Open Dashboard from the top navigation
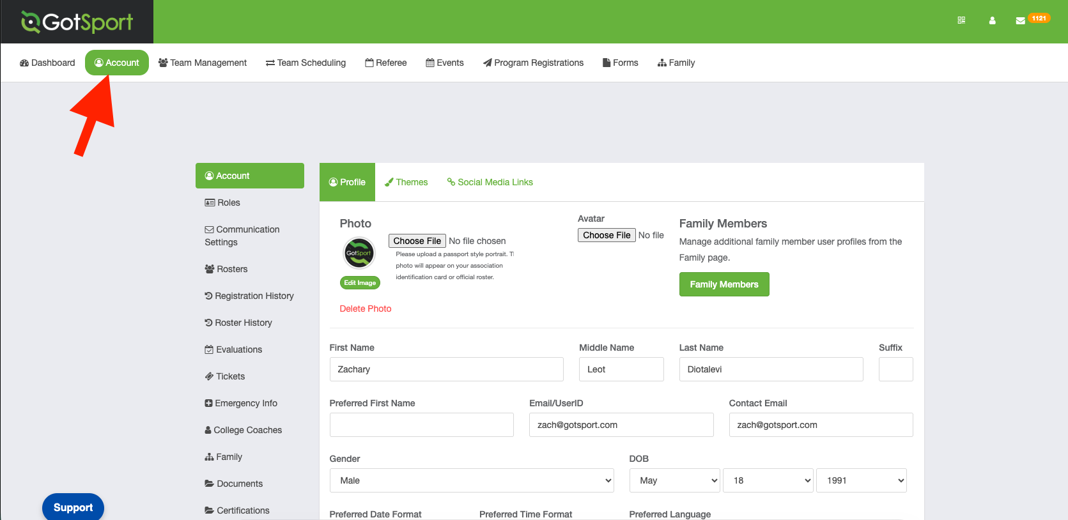 47,63
